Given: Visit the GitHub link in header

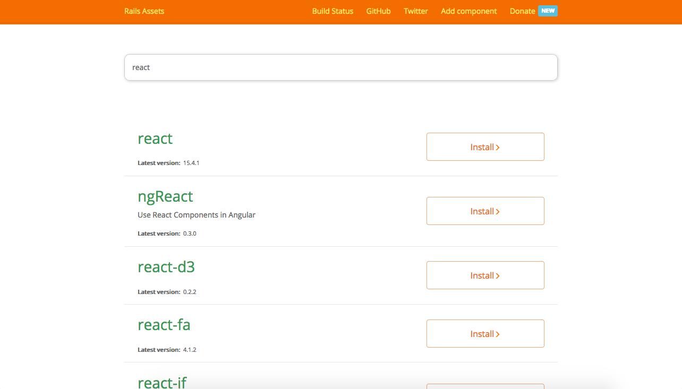Looking at the screenshot, I should (x=378, y=11).
